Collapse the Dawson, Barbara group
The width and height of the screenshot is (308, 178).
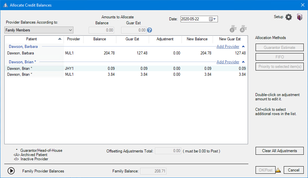click(243, 47)
